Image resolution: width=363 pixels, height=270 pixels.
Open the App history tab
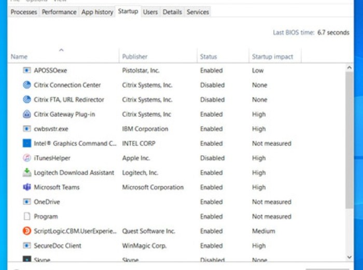[x=97, y=12]
